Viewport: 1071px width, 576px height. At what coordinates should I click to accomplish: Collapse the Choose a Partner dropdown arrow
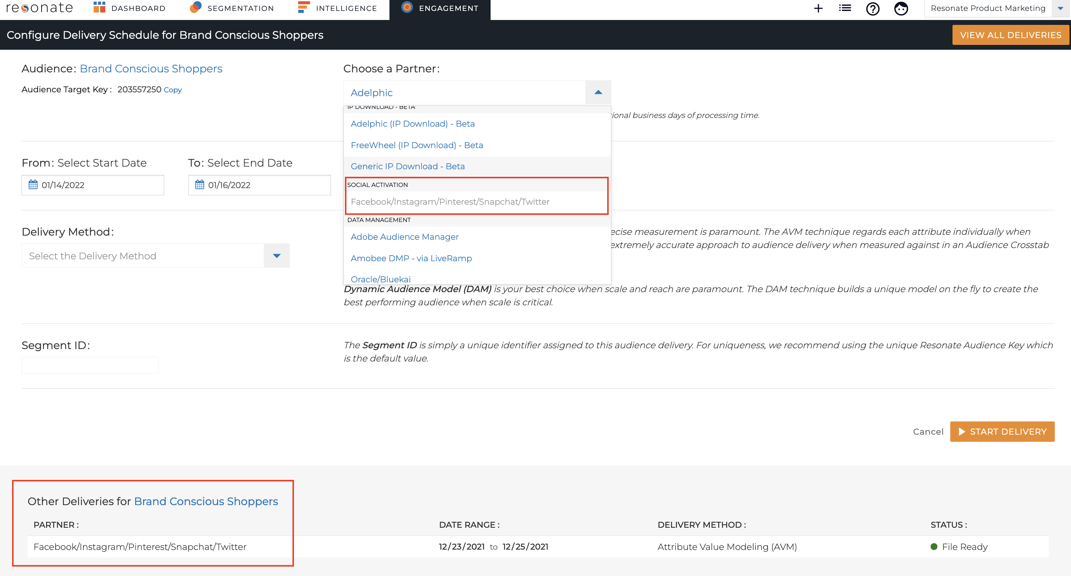click(x=598, y=92)
